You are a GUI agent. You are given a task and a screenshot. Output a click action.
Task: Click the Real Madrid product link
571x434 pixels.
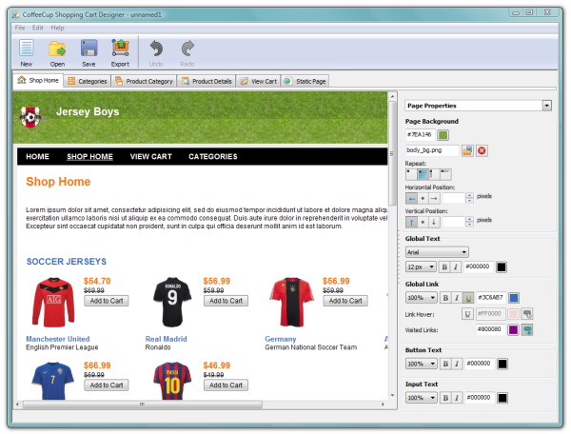click(166, 339)
